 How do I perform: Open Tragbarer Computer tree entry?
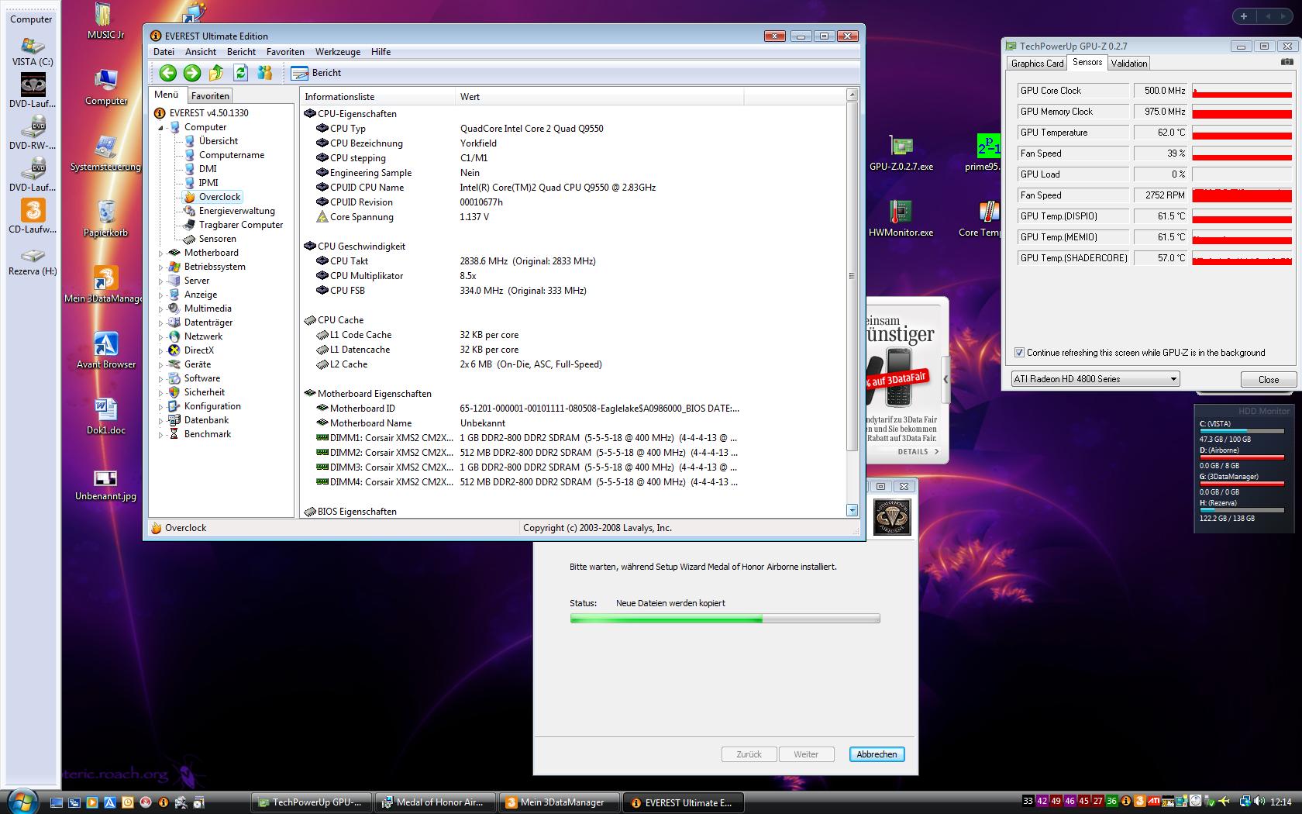pyautogui.click(x=233, y=225)
